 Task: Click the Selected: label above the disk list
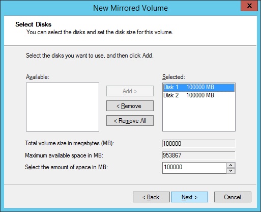173,77
